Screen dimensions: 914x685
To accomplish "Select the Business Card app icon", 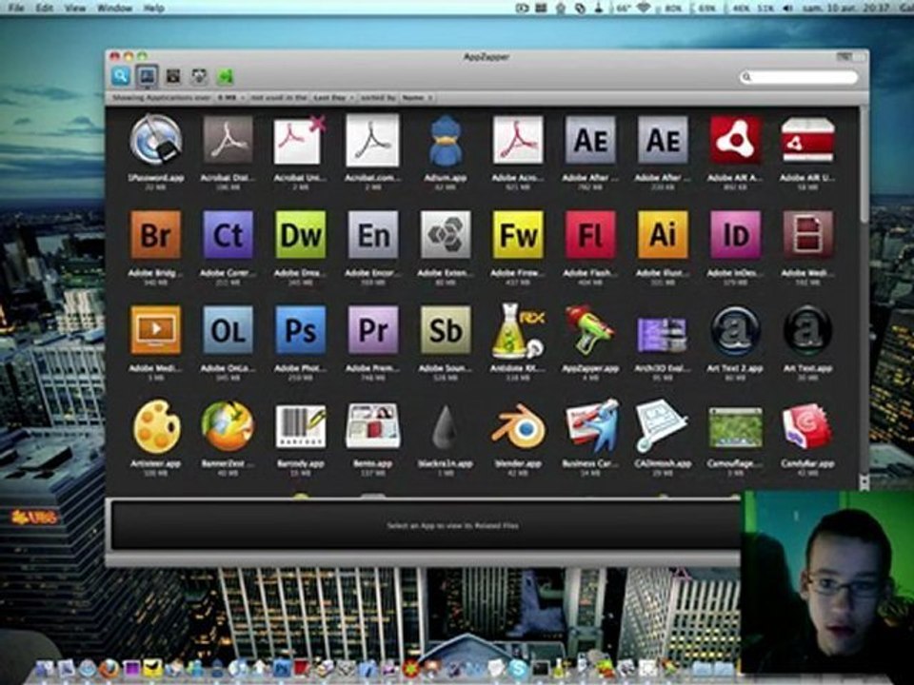I will pos(591,426).
